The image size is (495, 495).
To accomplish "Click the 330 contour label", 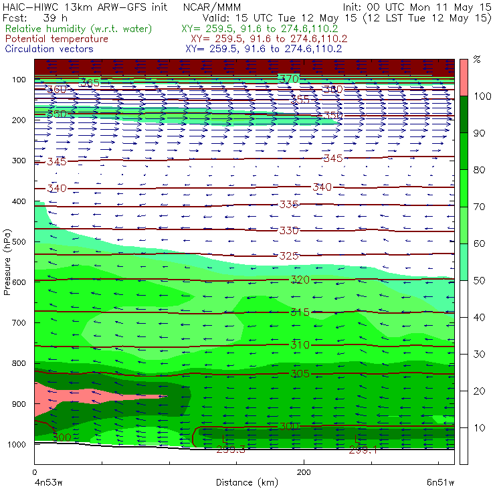I will [289, 231].
